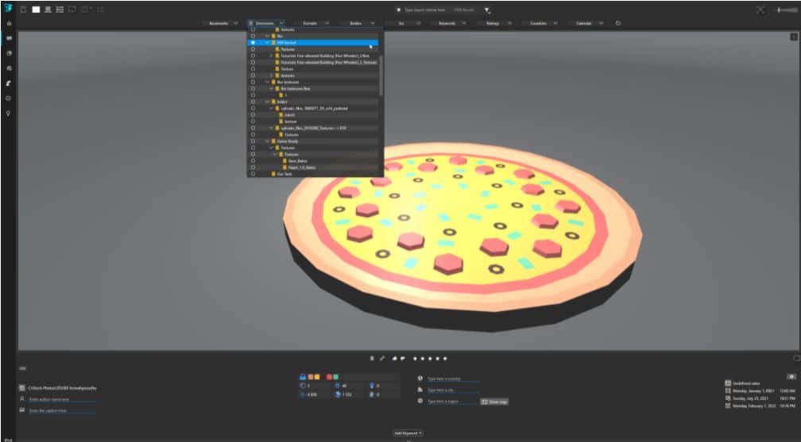Set rating with the third star dot

tap(430, 359)
